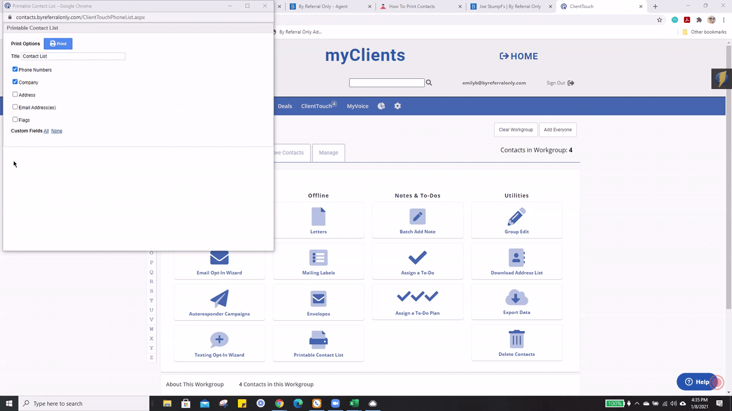
Task: Open the Adobe Acrobat extension icon
Action: click(x=687, y=19)
